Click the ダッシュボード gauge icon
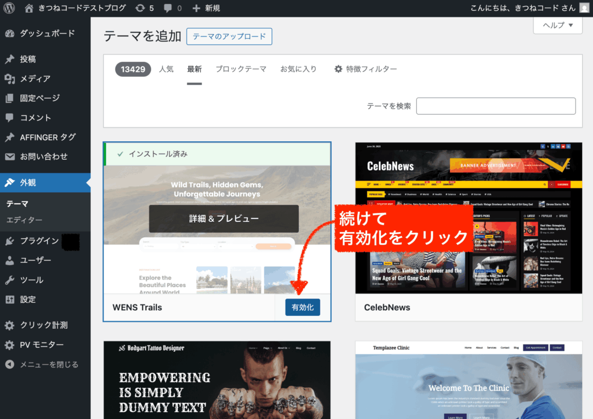The image size is (593, 419). [x=10, y=34]
